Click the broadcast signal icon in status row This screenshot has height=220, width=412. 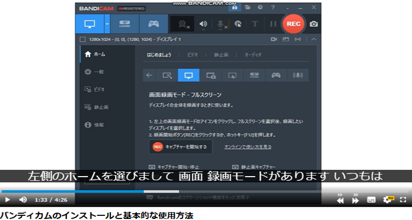pos(297,39)
